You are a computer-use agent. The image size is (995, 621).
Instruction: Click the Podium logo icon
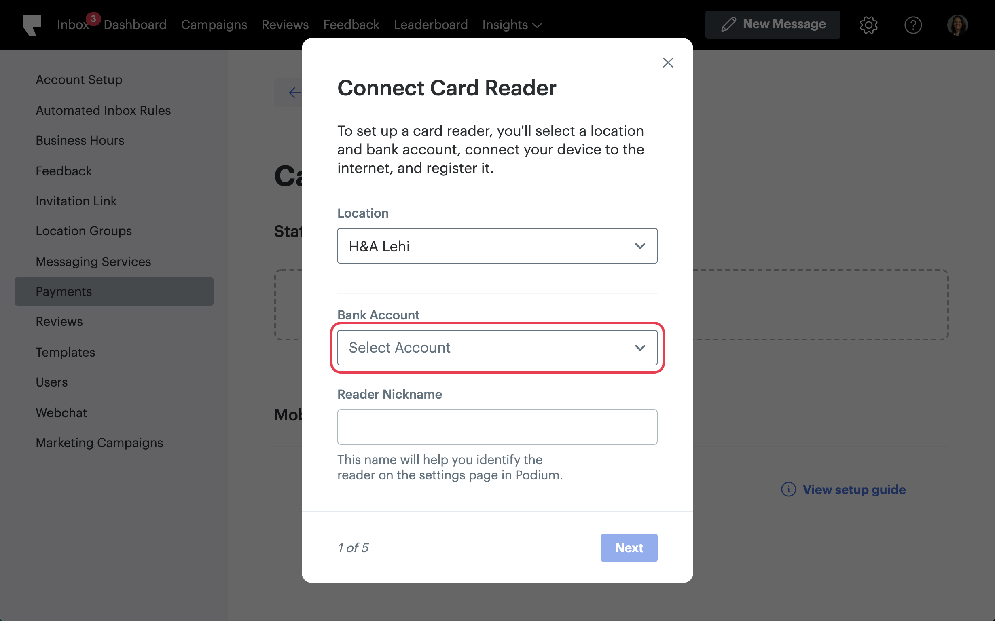coord(32,25)
